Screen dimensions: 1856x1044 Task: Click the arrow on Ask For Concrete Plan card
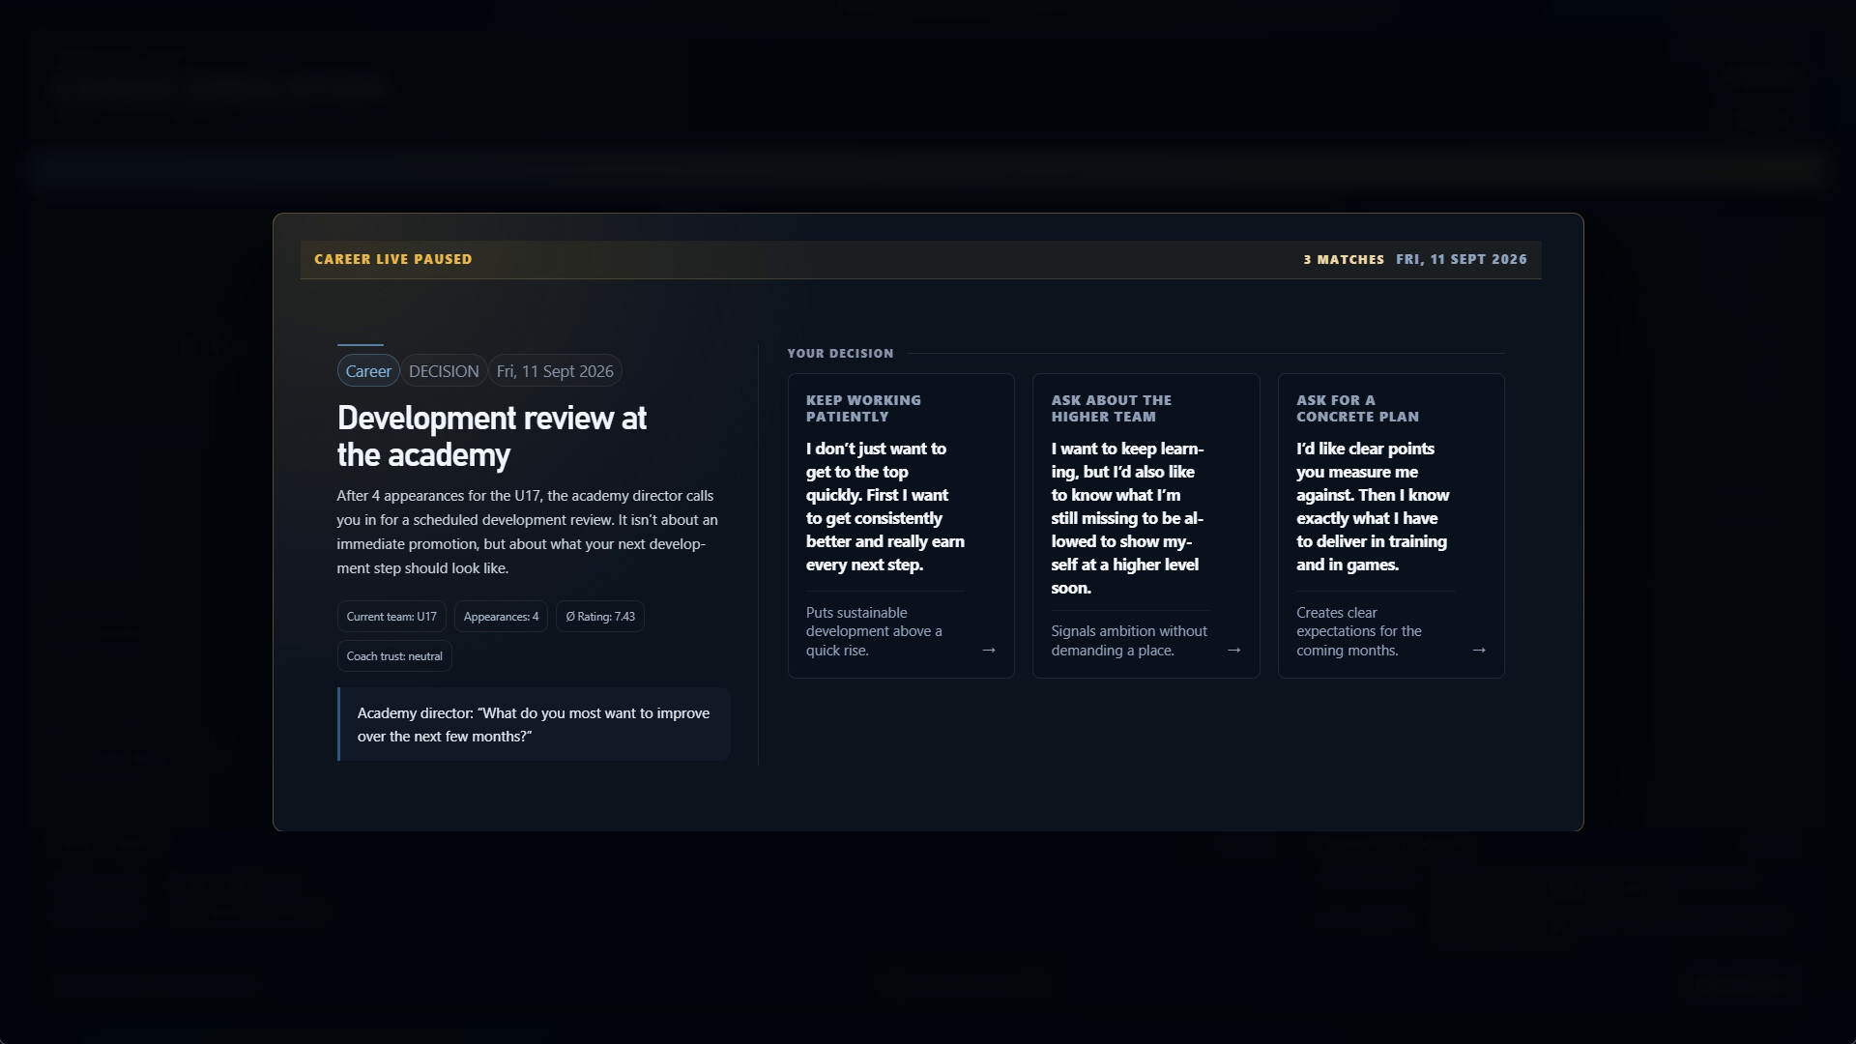[x=1478, y=650]
